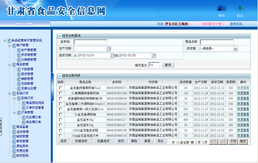Open the 修改密码 tree item
The image size is (258, 163).
22,156
